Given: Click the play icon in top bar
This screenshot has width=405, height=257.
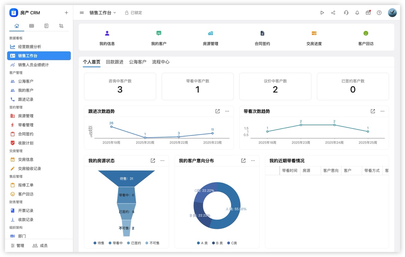Looking at the screenshot, I should (322, 13).
